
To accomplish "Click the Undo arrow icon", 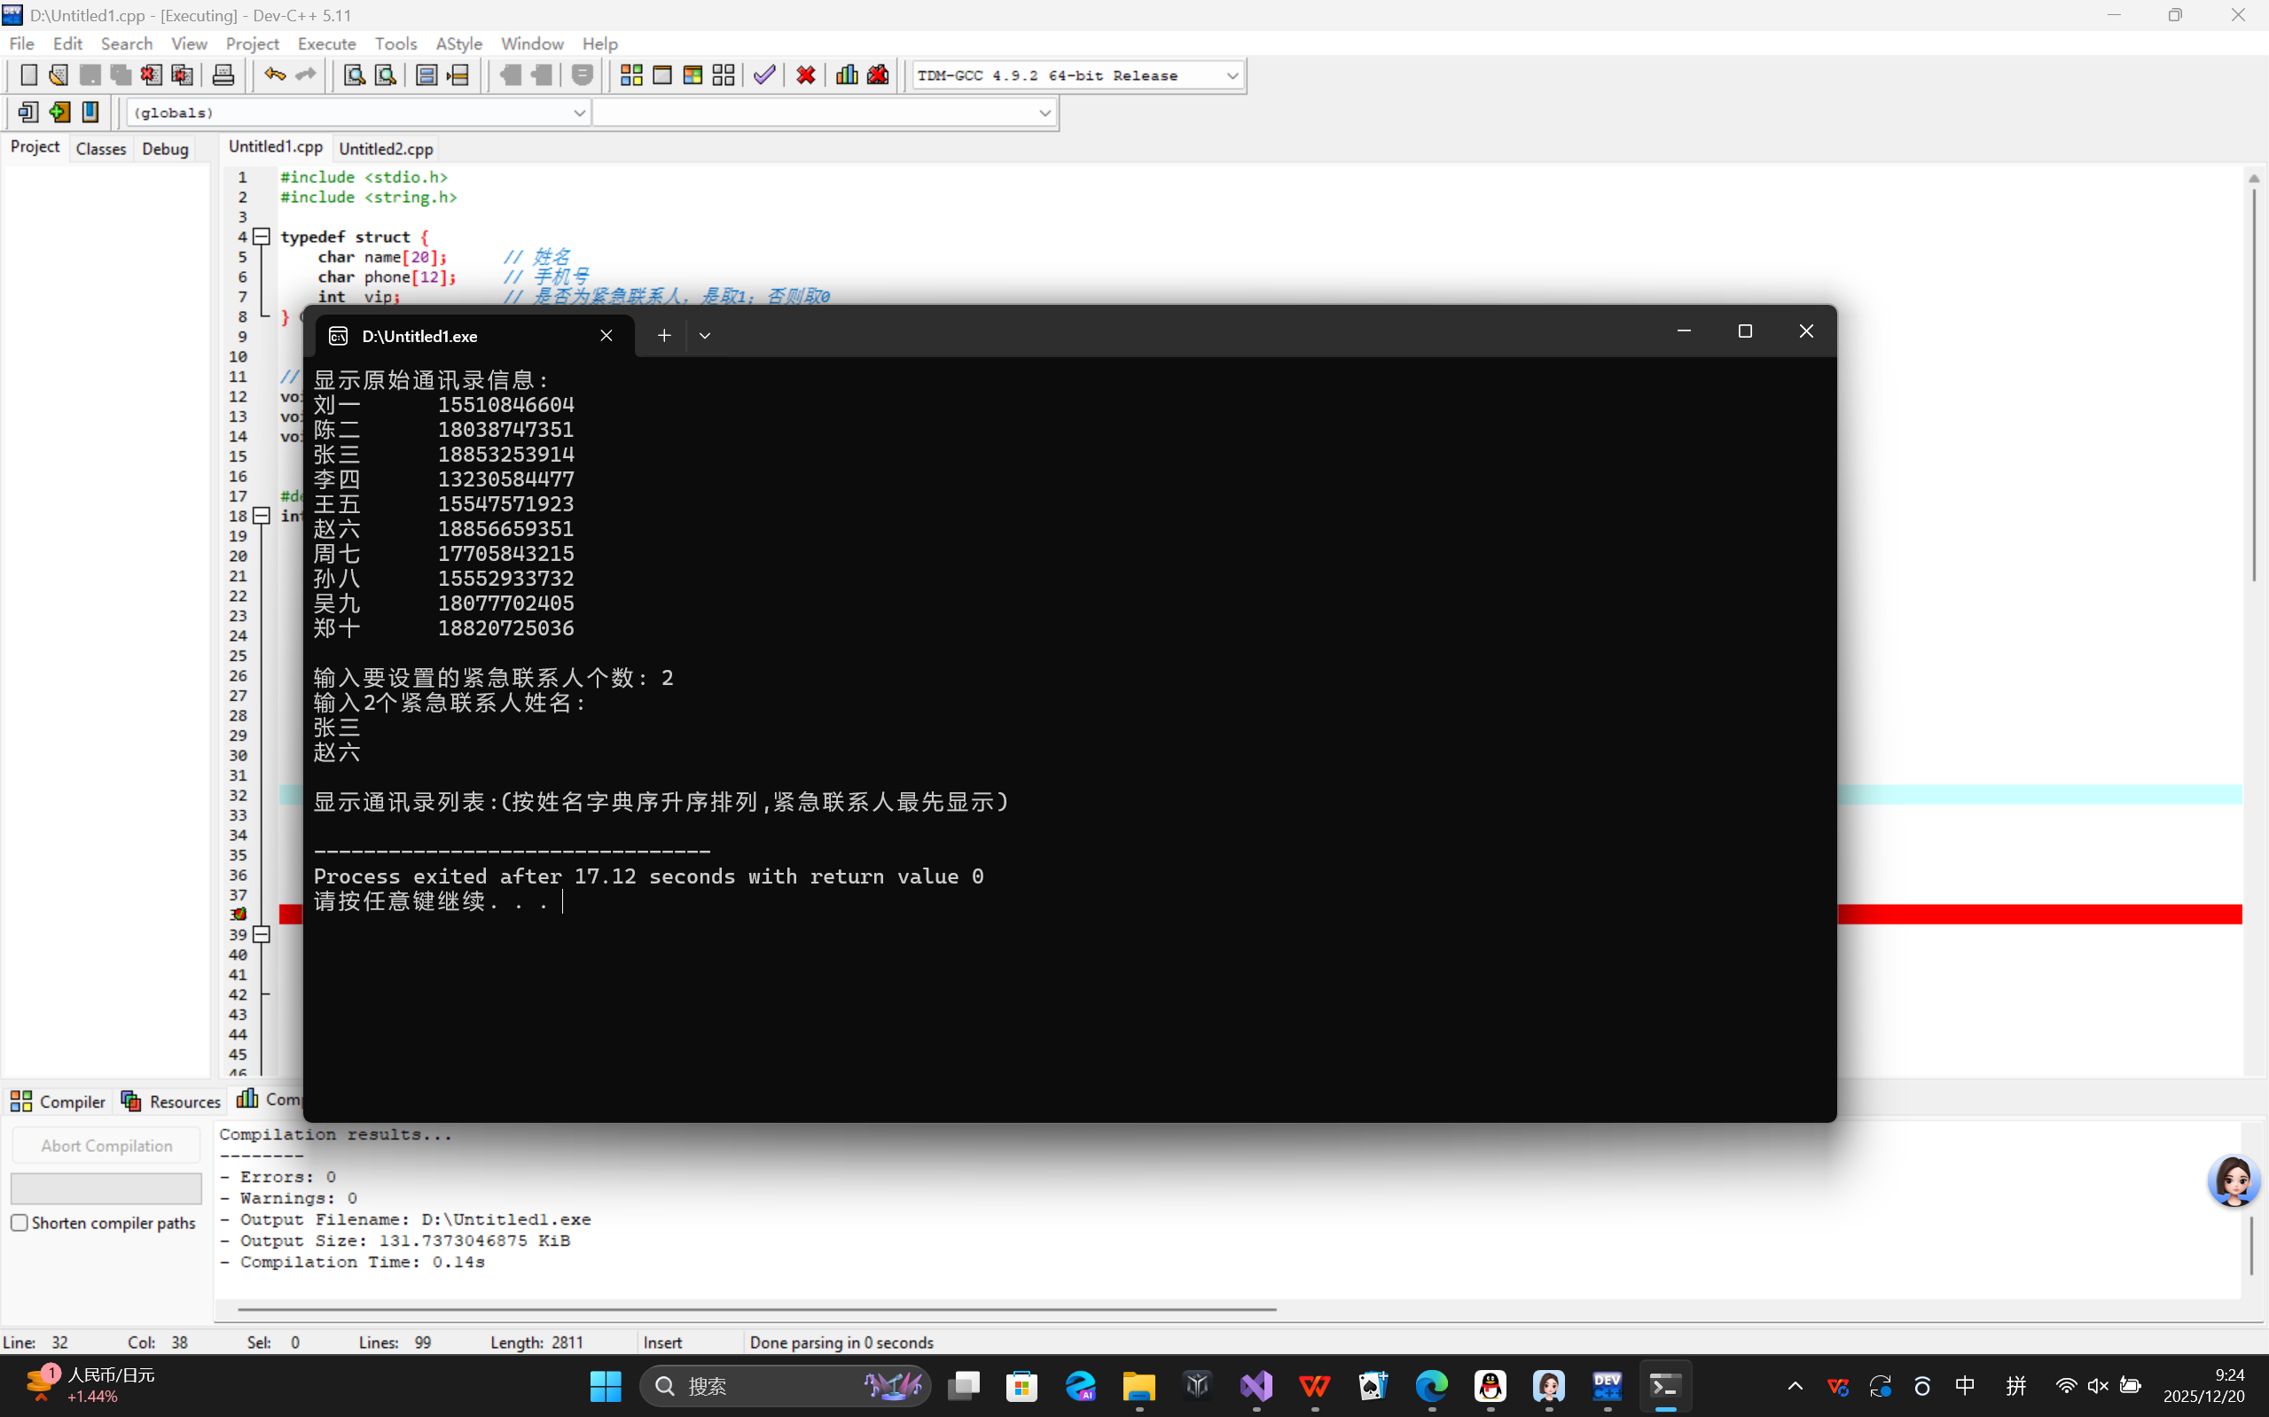I will click(274, 75).
